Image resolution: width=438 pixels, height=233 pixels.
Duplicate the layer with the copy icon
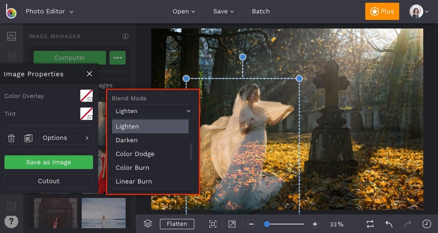coord(28,138)
